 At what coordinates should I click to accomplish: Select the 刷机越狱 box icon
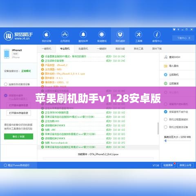(x=120, y=34)
